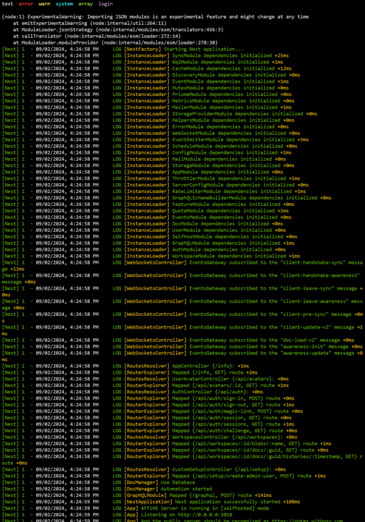Image resolution: width=365 pixels, height=522 pixels.
Task: Click "GqlModule dependencies initialized" log entry
Action: 227,62
